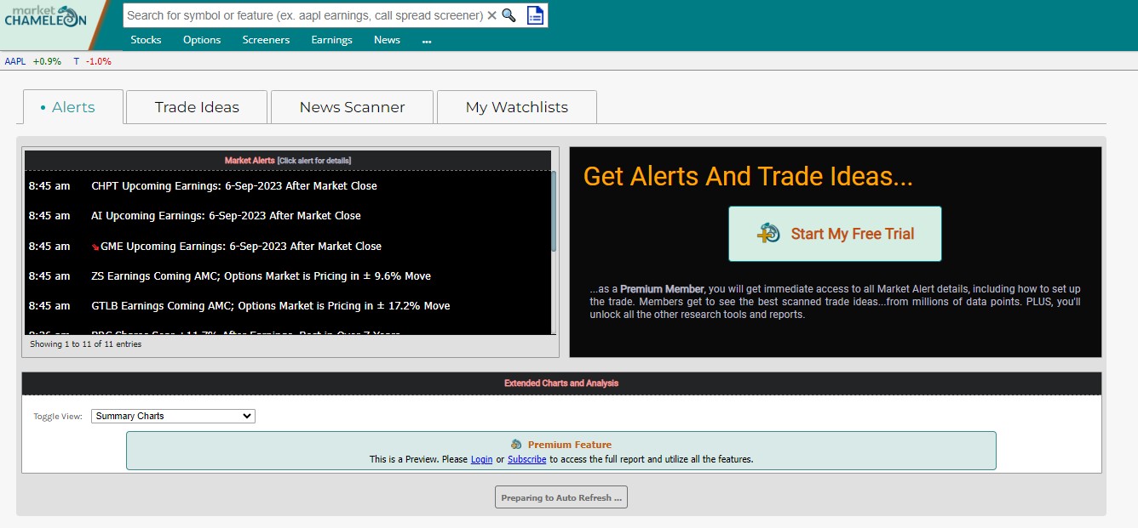Open AI Upcoming Earnings alert
The width and height of the screenshot is (1138, 528).
(x=226, y=215)
